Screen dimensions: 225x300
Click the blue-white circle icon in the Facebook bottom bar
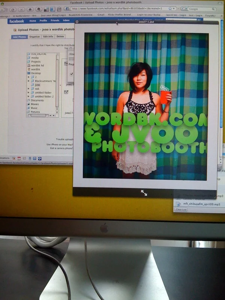[40, 158]
